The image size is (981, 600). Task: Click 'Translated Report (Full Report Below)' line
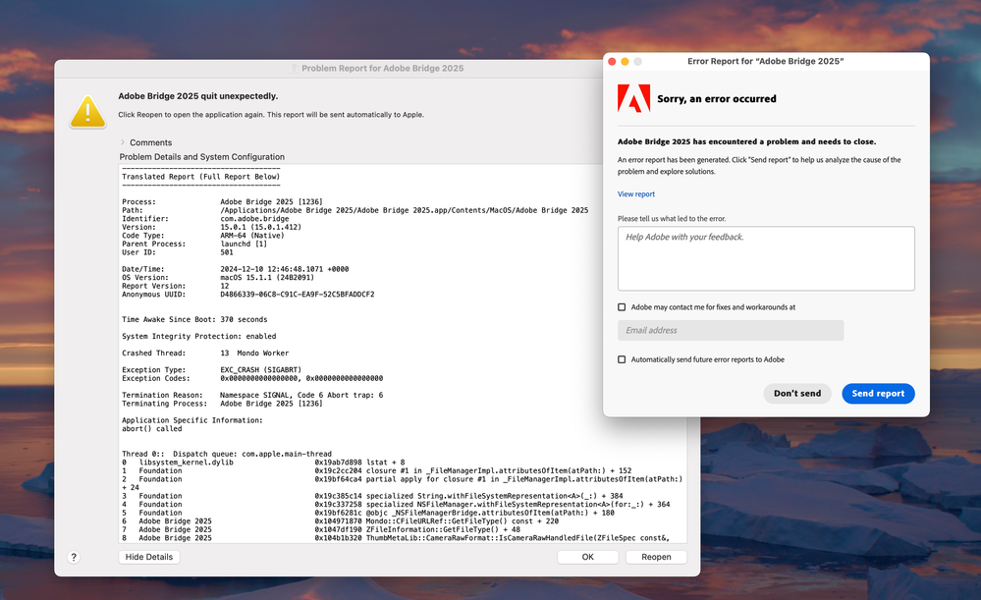click(x=201, y=177)
